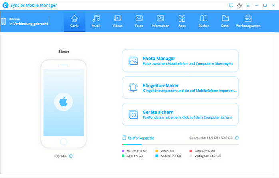Click 'Gebraucht: 14.9 GB / 59.6 GB' text
The height and width of the screenshot is (178, 279).
point(211,138)
